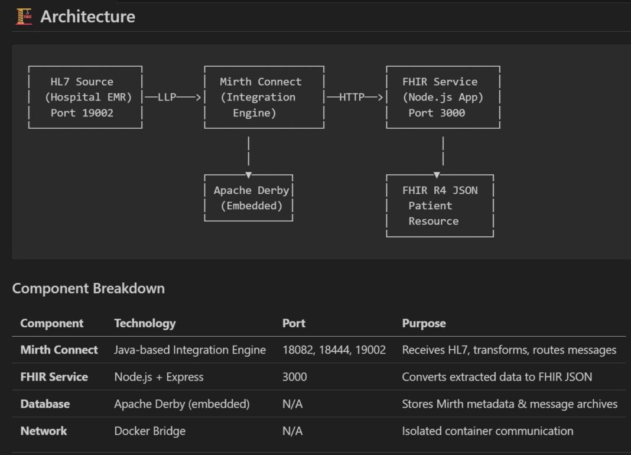Image resolution: width=631 pixels, height=455 pixels.
Task: Click 'Receives HL7, transforms, routes messages' cell
Action: (509, 350)
